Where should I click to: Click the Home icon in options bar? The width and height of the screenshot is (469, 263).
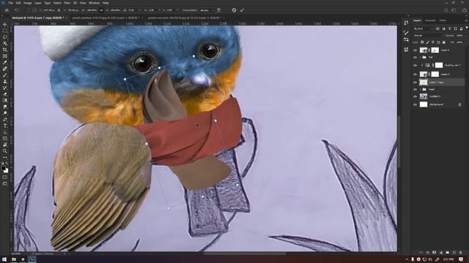pos(7,9)
